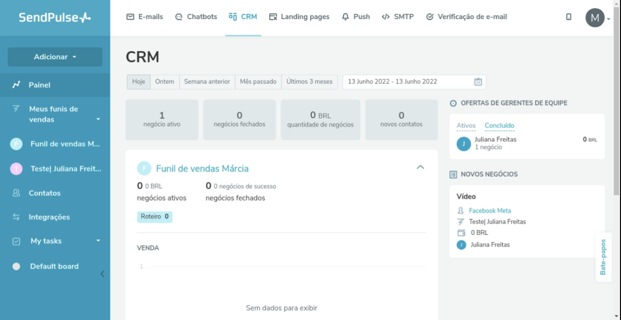Viewport: 621px width, 320px height.
Task: Open the Push notifications section
Action: coord(356,17)
